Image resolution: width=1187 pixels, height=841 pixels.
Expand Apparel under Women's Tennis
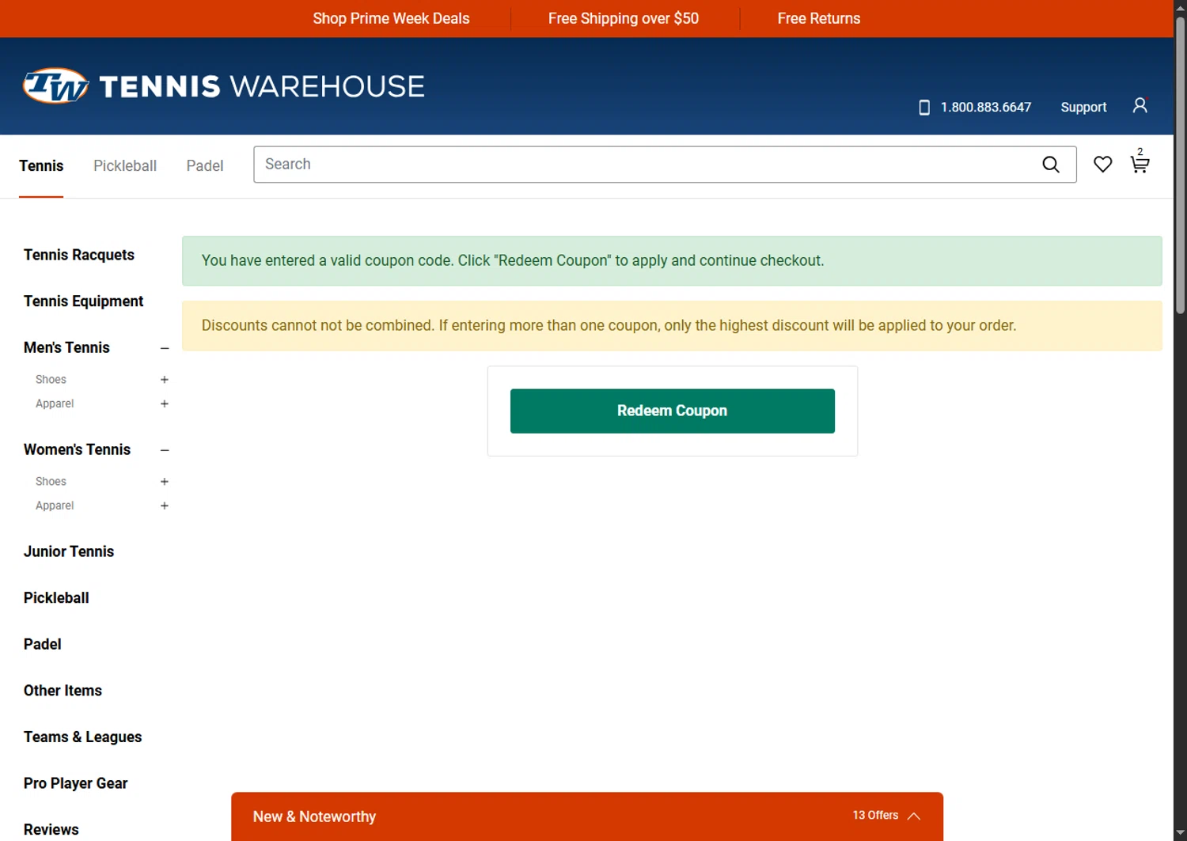(165, 506)
